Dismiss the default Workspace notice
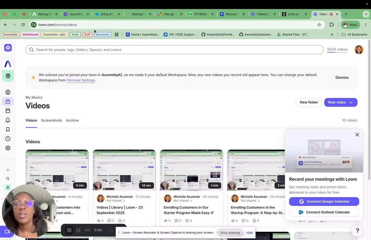The width and height of the screenshot is (371, 240). coord(342,77)
